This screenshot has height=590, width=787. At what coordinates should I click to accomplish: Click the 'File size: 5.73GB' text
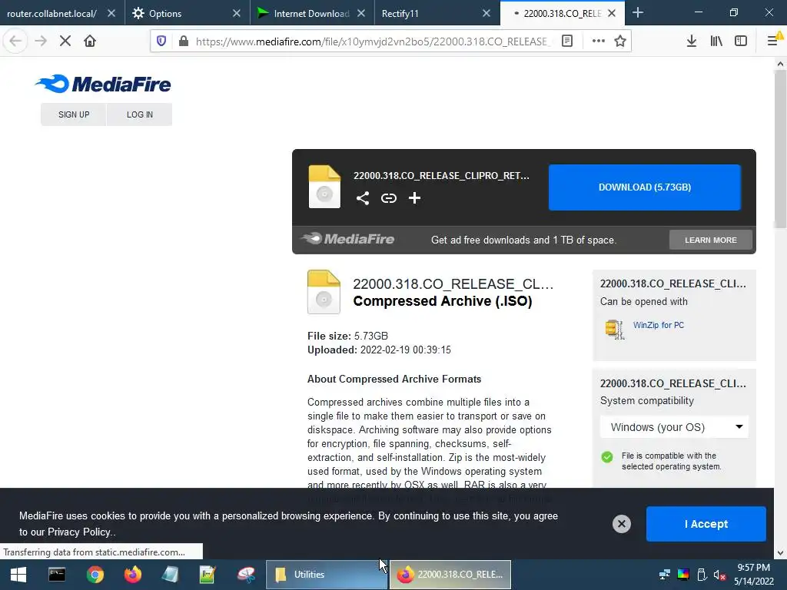point(347,336)
